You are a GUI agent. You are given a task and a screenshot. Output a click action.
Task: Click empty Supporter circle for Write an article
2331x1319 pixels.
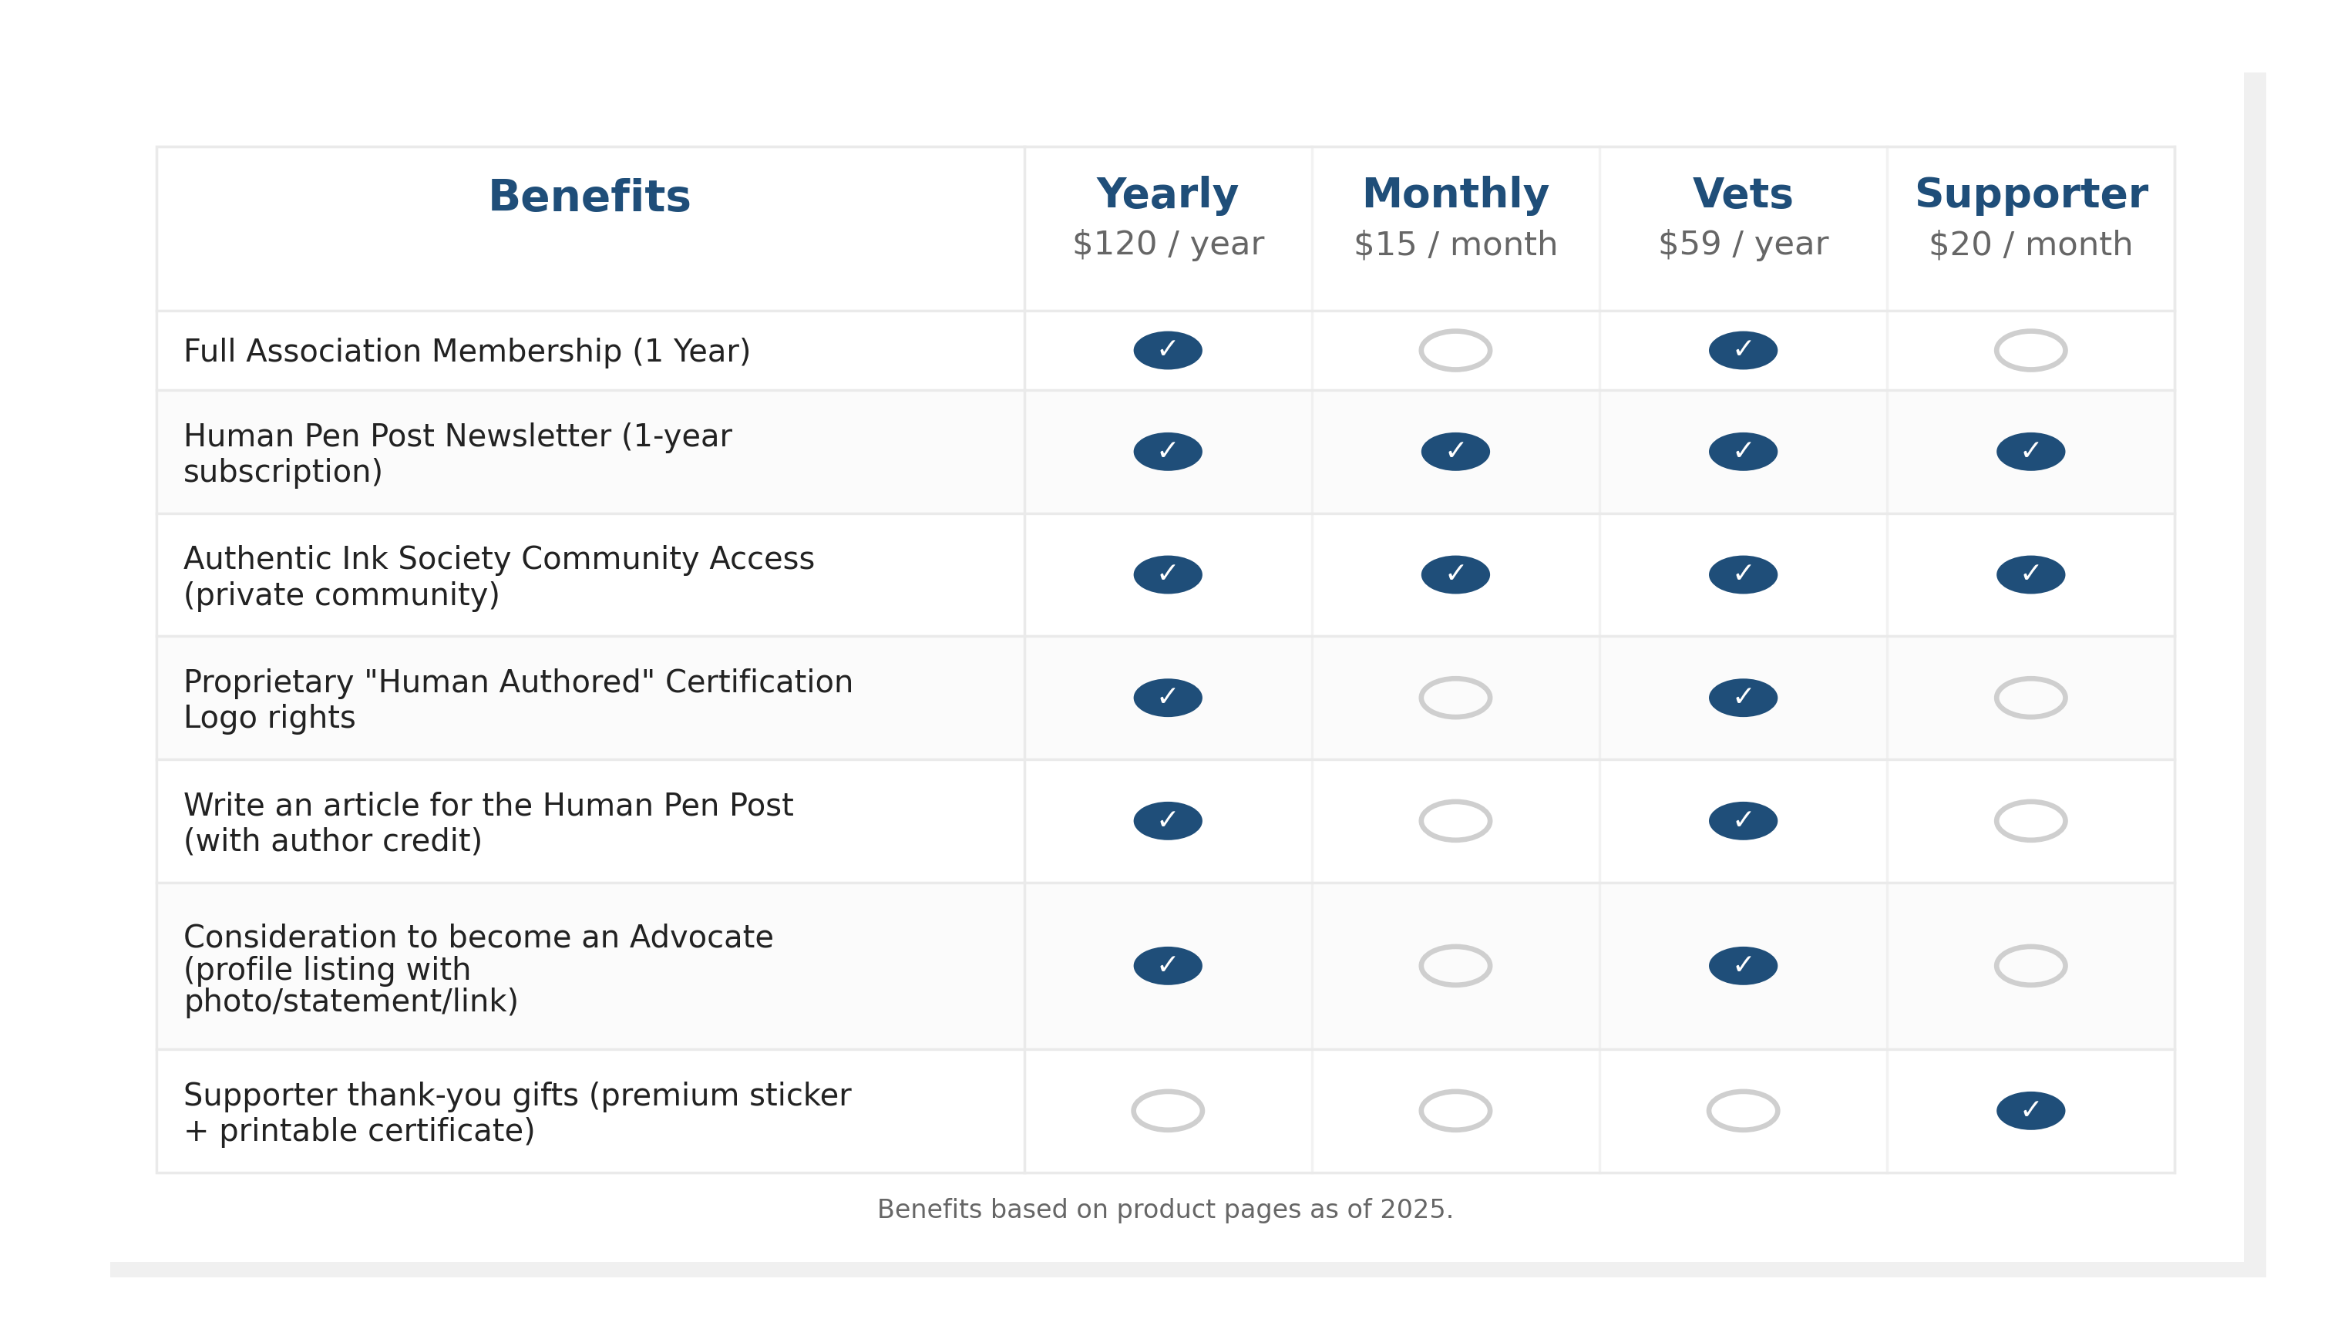2030,821
